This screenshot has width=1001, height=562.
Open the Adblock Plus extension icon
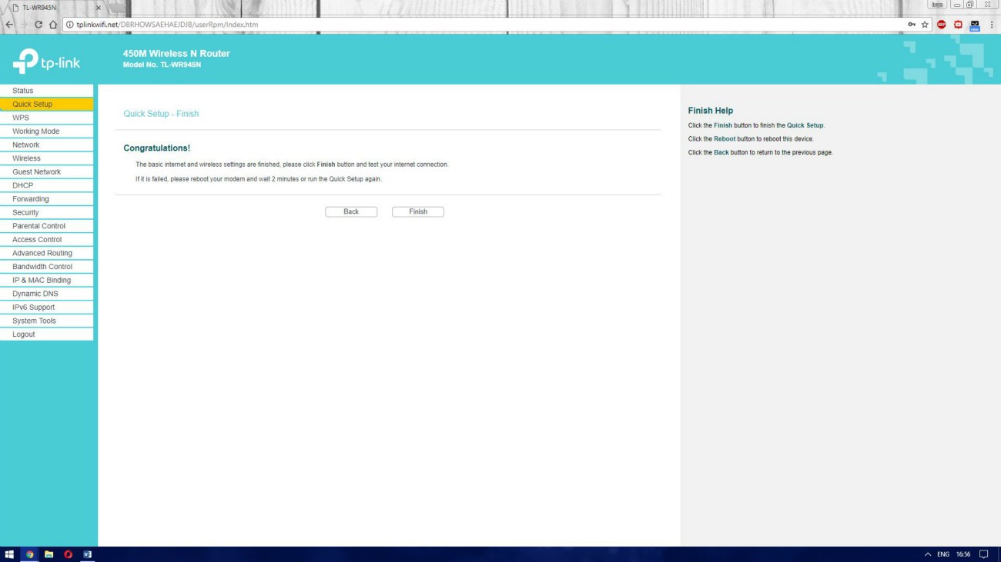point(941,25)
